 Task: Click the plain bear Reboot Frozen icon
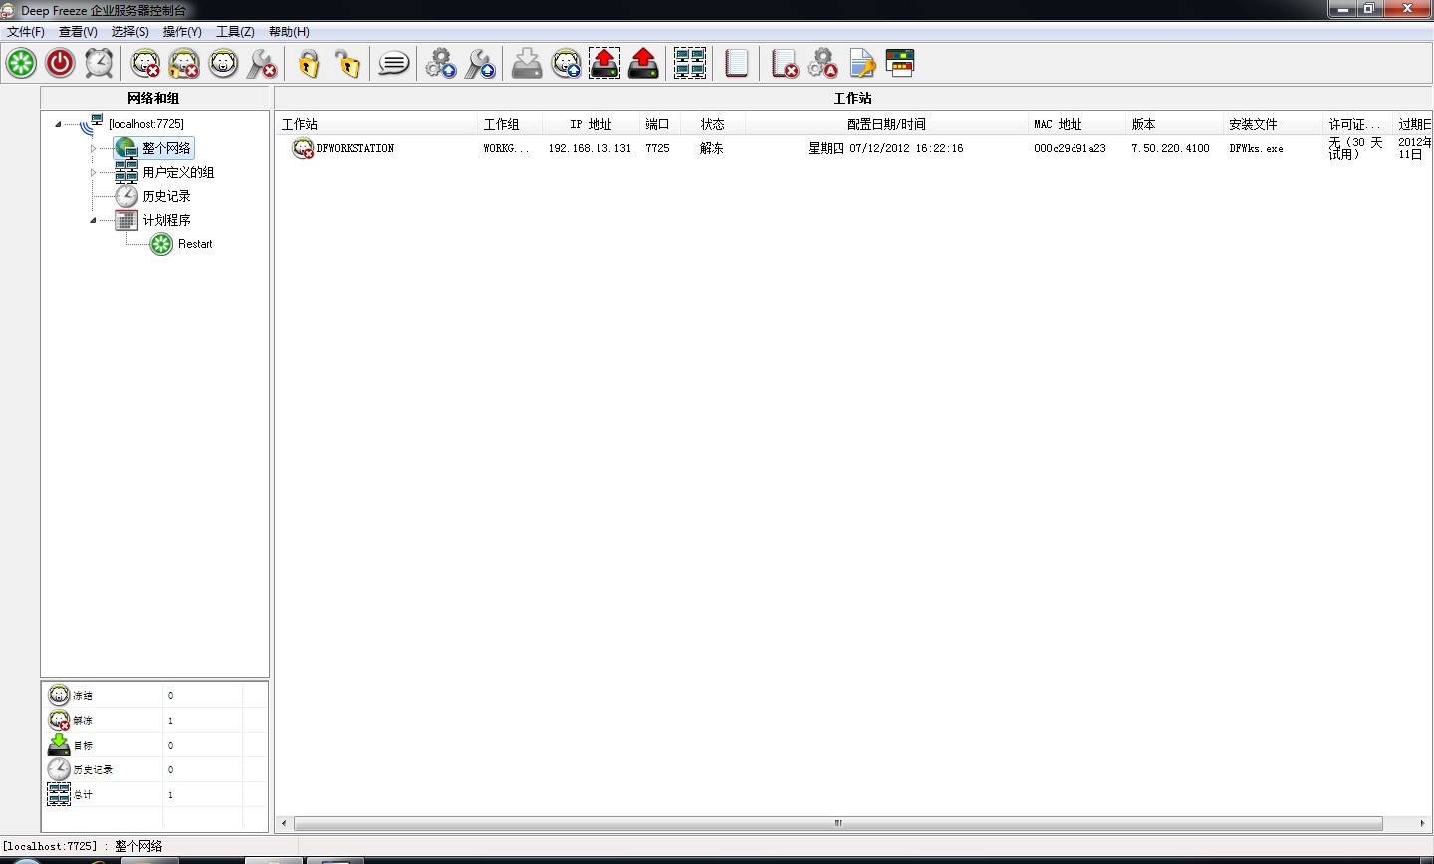point(223,63)
